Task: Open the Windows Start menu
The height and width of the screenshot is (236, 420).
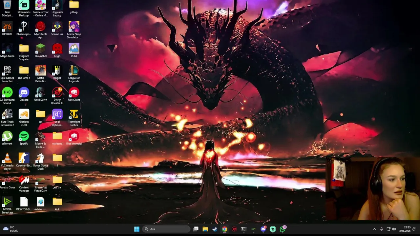Action: (137, 229)
